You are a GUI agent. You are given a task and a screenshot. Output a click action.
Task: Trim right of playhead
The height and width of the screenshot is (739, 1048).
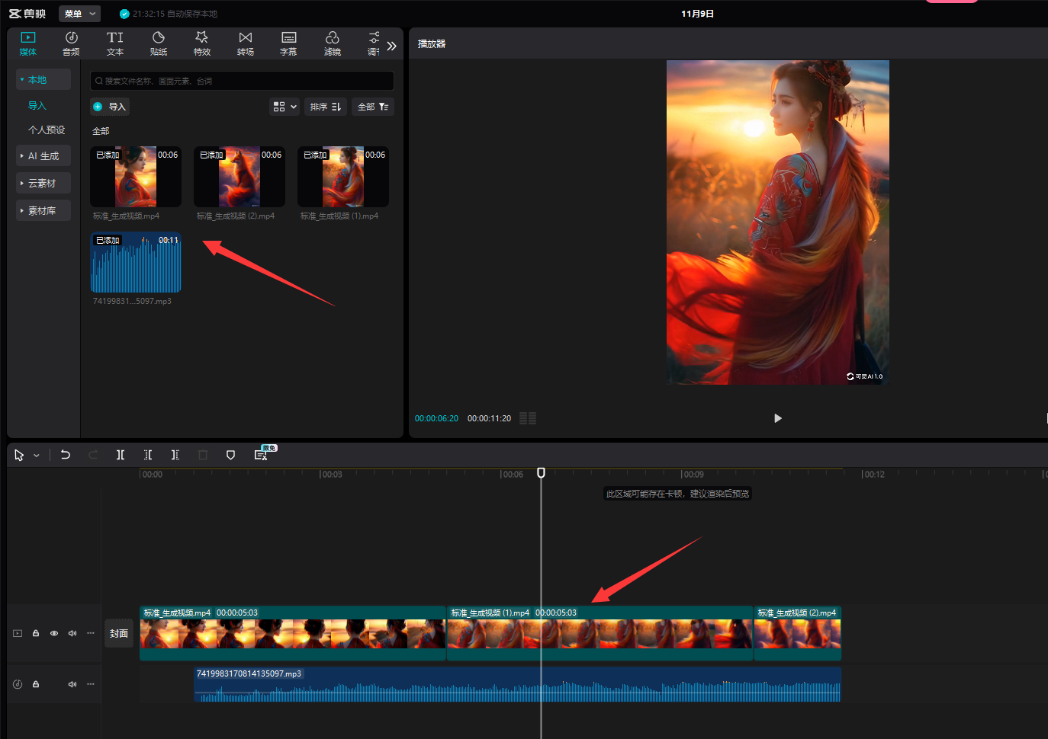coord(175,455)
